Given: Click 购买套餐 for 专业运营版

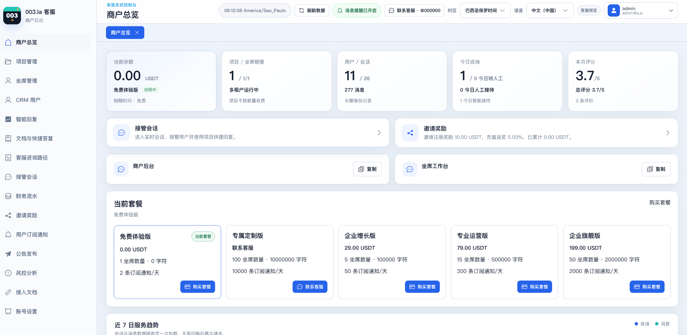Looking at the screenshot, I should pyautogui.click(x=534, y=287).
